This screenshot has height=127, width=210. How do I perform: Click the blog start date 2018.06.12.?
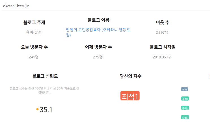point(162,57)
